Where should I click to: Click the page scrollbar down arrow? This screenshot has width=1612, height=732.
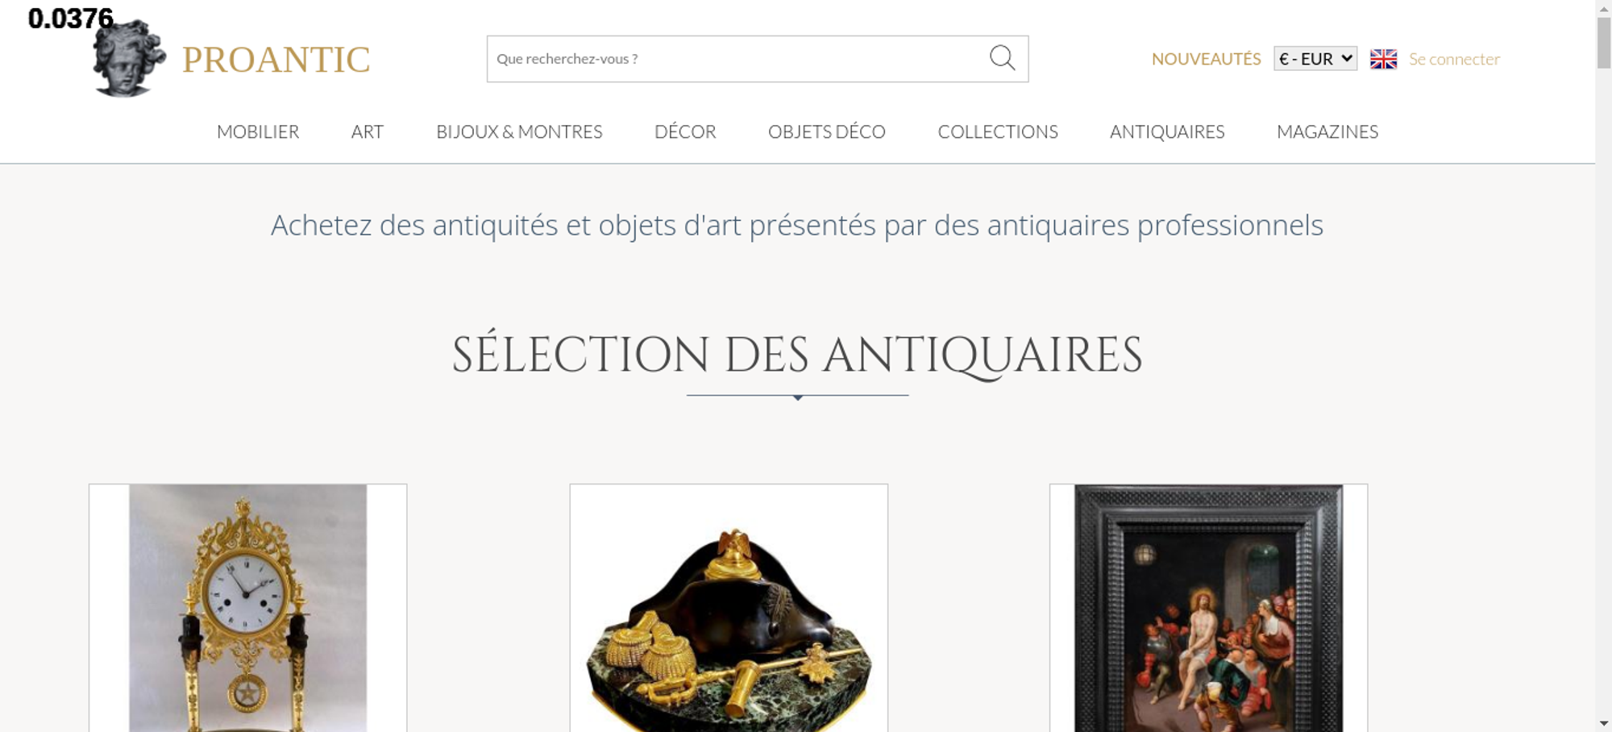point(1603,723)
